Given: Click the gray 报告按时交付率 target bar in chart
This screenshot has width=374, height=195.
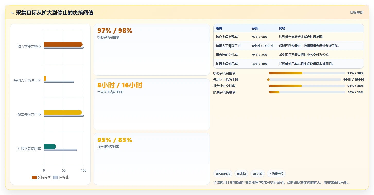Looking at the screenshot, I should 64,116.
